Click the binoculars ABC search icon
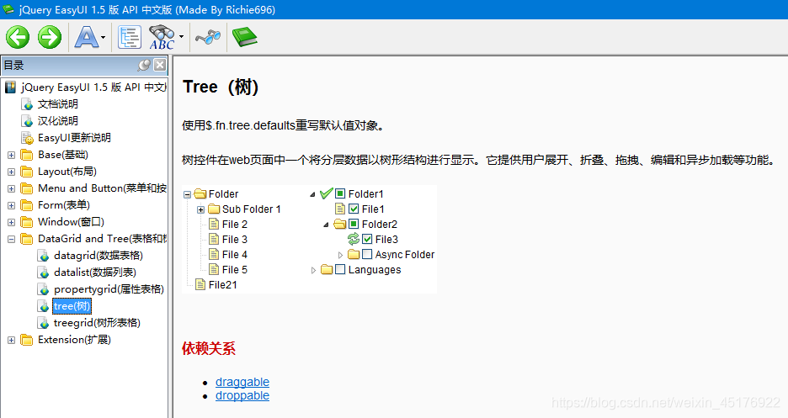 pos(162,37)
